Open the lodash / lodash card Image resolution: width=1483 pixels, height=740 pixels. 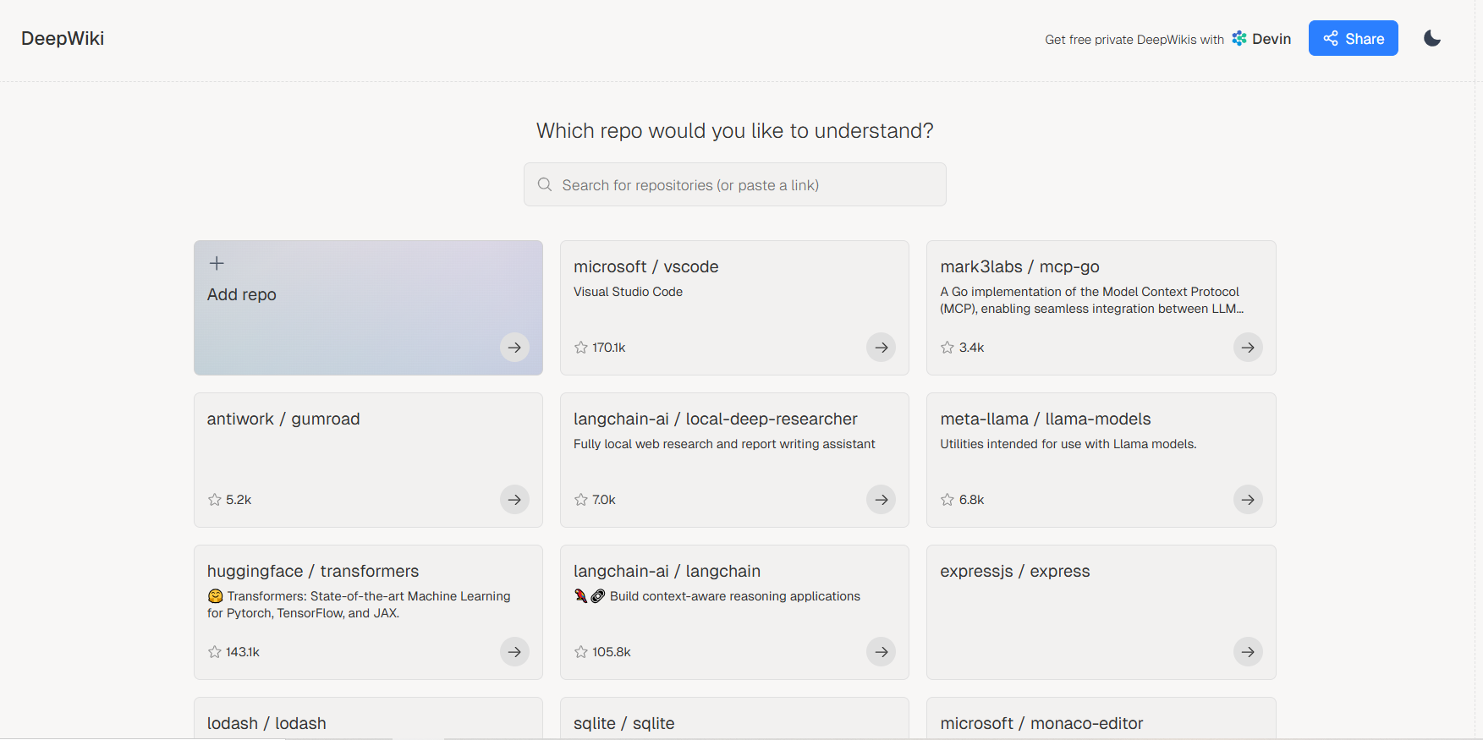[x=368, y=719]
